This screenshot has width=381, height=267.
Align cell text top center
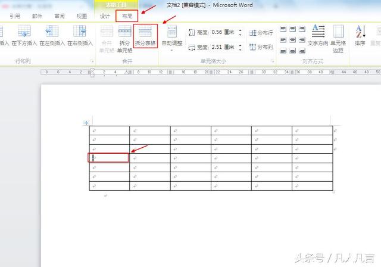click(292, 29)
